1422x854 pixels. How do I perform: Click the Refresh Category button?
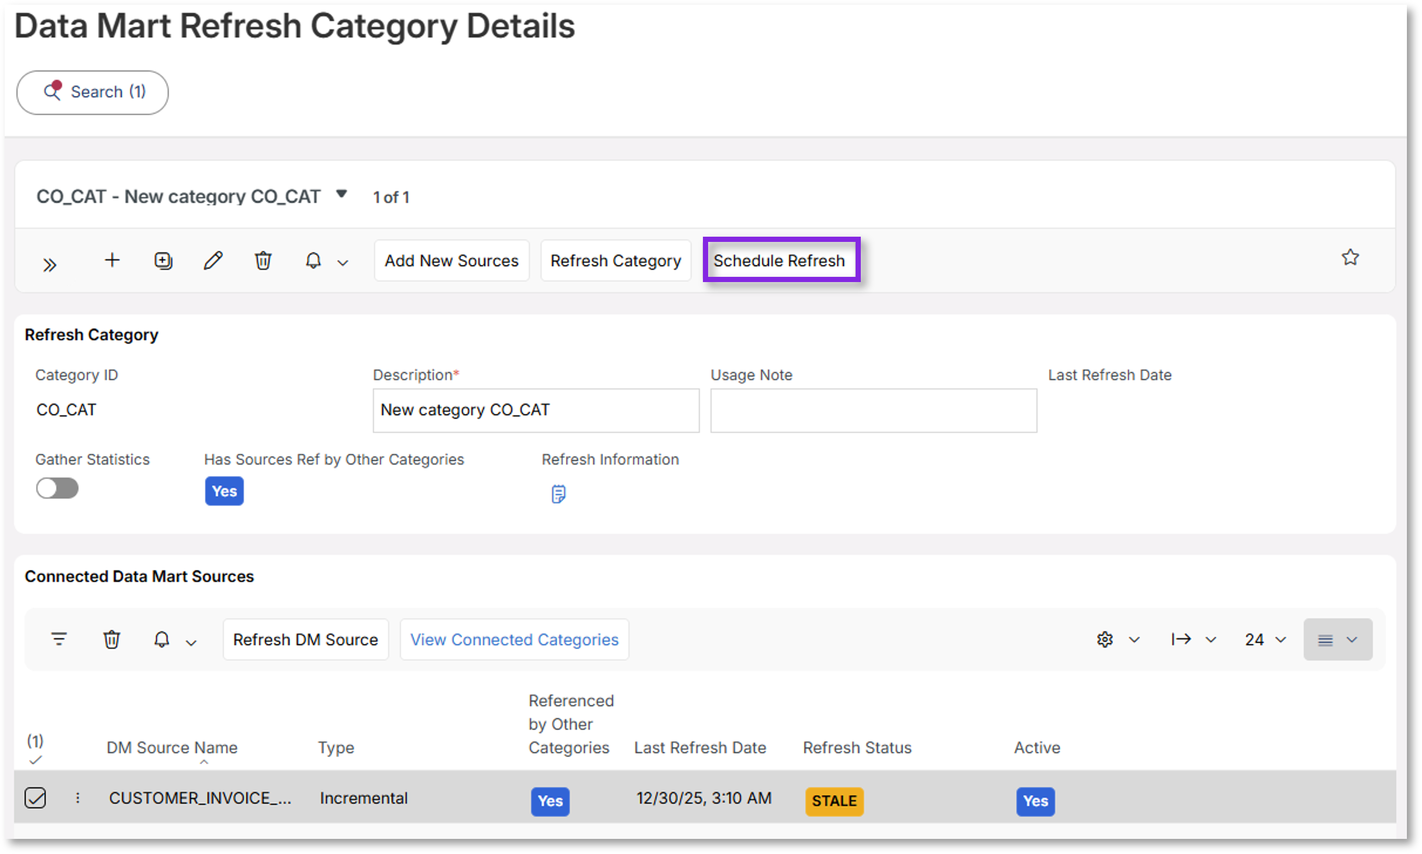click(615, 261)
